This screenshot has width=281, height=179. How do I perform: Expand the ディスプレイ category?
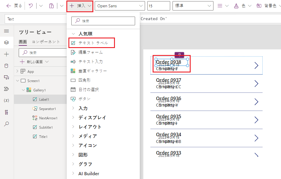coord(73,117)
